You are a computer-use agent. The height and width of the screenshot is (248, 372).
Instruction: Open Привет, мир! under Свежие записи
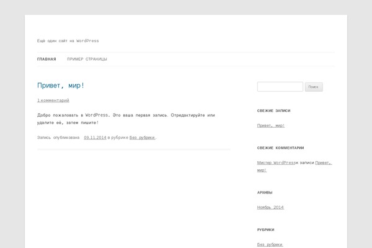point(271,125)
